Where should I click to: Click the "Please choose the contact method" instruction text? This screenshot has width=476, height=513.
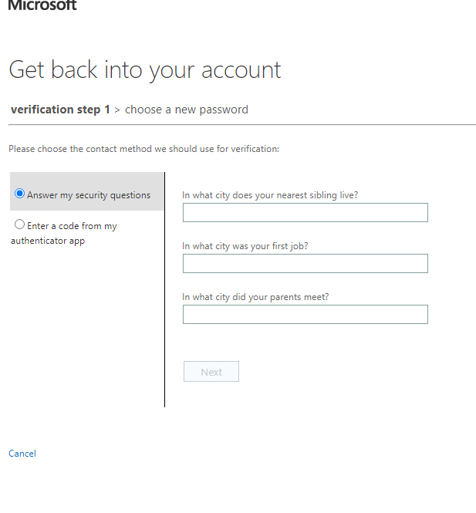coord(143,149)
